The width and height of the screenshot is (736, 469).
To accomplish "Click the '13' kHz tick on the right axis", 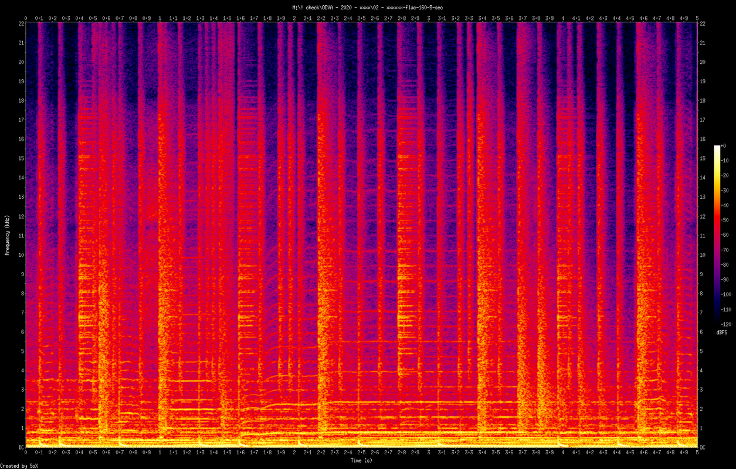I will pyautogui.click(x=703, y=197).
